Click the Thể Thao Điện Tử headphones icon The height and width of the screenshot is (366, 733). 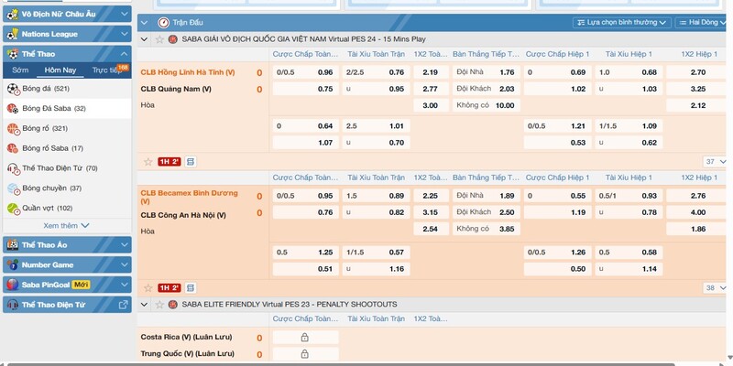(13, 168)
